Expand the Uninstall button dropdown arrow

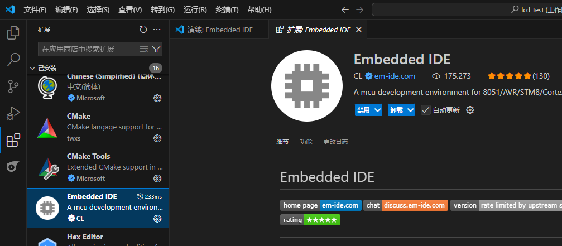[x=411, y=110]
